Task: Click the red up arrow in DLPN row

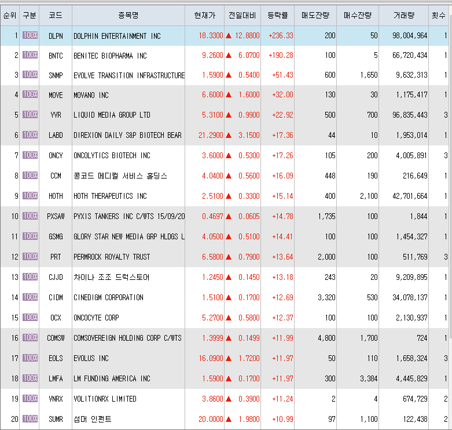Action: (229, 36)
